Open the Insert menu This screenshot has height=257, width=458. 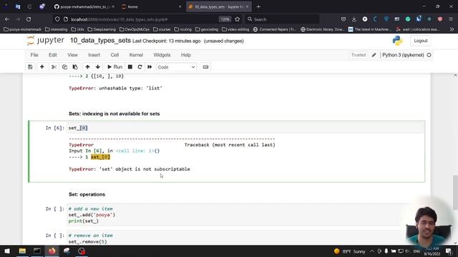pyautogui.click(x=94, y=55)
